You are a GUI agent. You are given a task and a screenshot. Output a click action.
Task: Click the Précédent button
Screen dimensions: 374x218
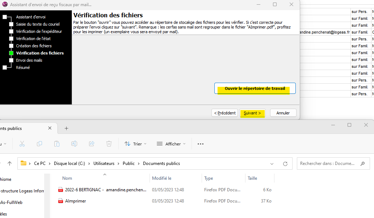(x=224, y=113)
